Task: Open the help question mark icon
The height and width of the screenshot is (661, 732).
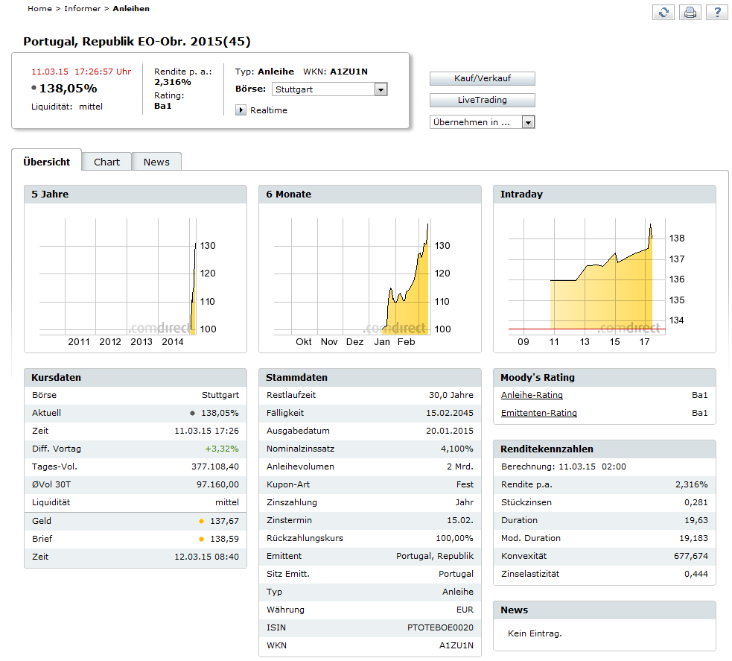Action: (717, 12)
